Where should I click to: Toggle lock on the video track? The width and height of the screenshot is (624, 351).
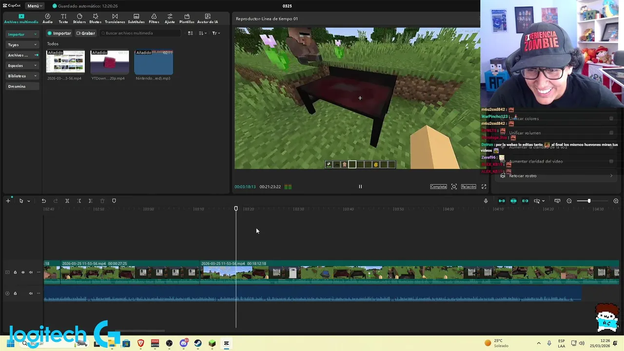[x=15, y=273]
